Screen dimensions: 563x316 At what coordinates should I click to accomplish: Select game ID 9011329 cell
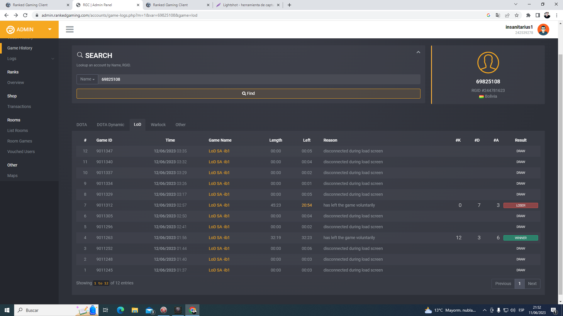[104, 195]
